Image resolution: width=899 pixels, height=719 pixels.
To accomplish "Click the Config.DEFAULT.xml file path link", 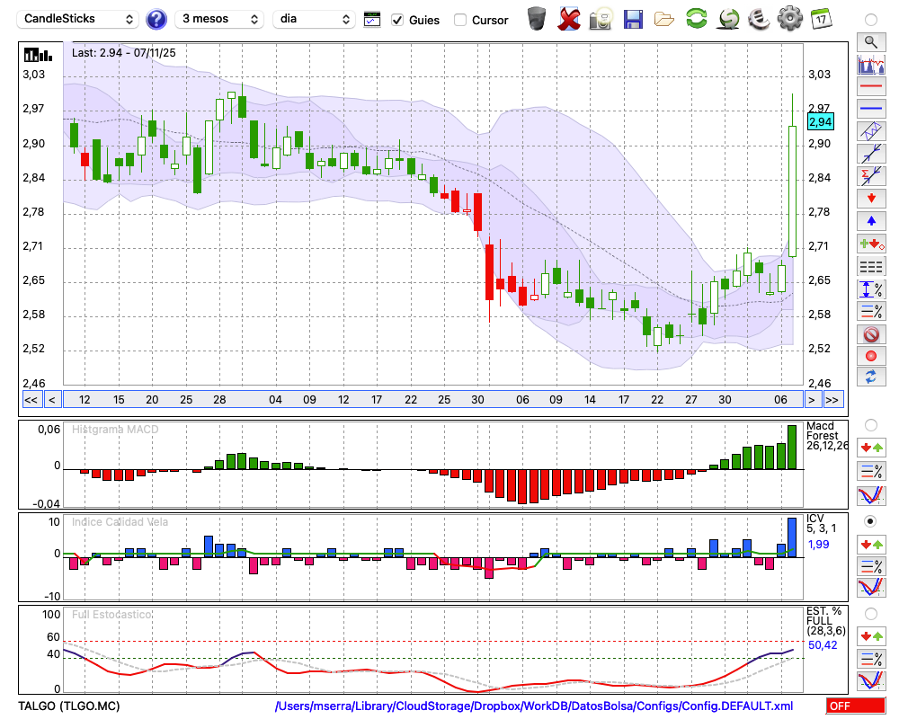I will pyautogui.click(x=534, y=706).
